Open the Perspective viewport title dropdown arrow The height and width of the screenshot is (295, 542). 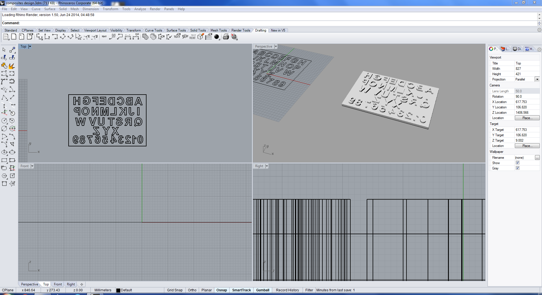(276, 46)
